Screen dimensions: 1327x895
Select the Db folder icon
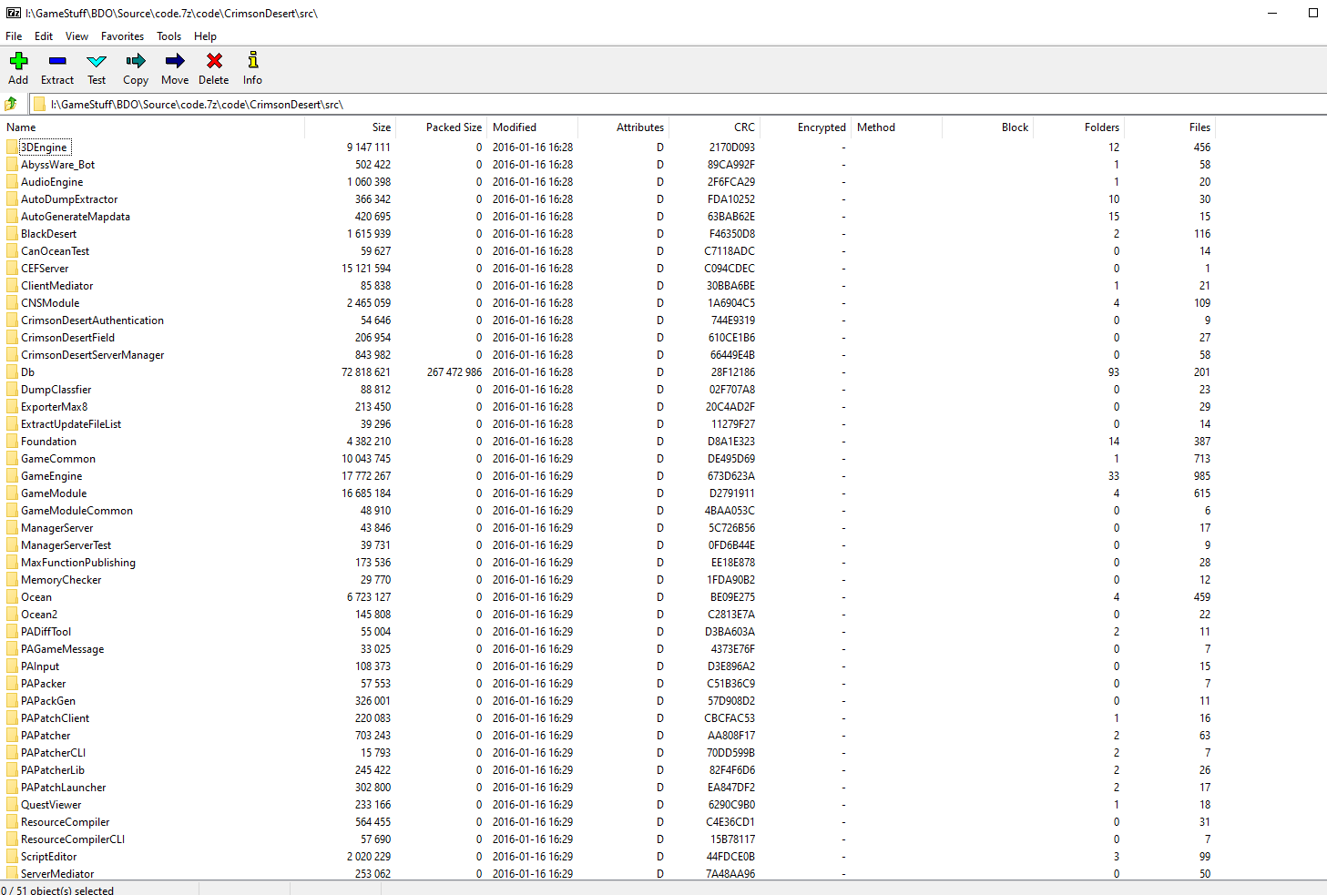12,372
